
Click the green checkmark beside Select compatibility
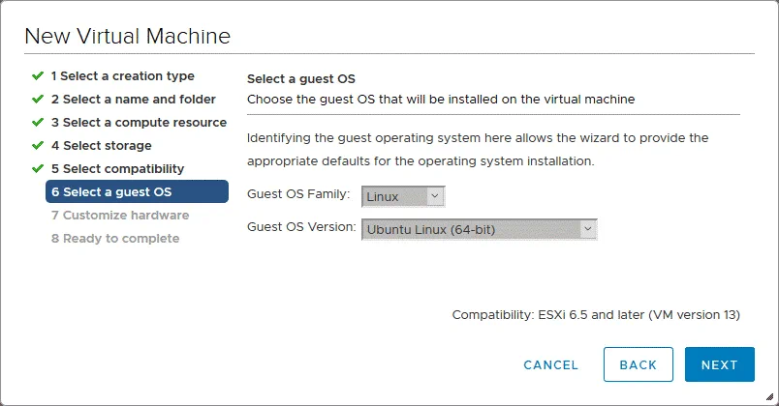tap(38, 168)
